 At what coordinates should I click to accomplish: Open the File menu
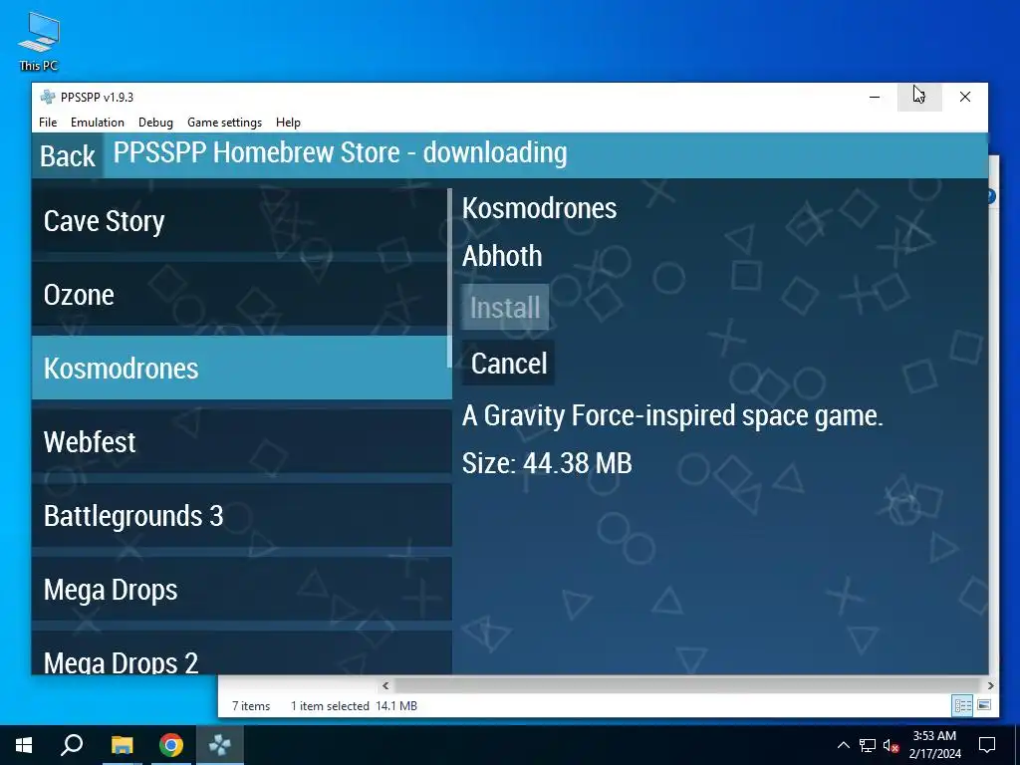coord(48,123)
